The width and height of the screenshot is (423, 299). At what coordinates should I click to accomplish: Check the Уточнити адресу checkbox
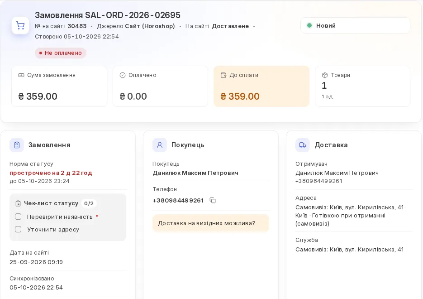[18, 229]
